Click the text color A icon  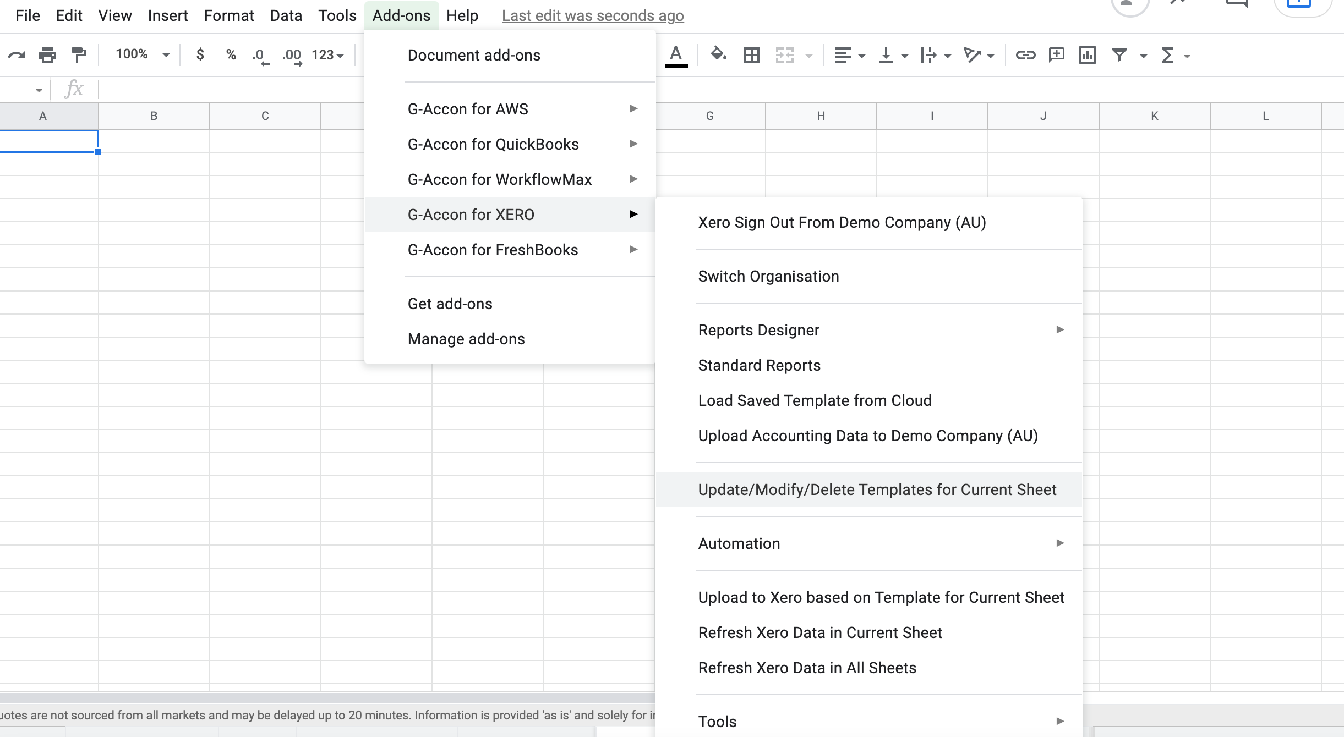[x=676, y=56]
